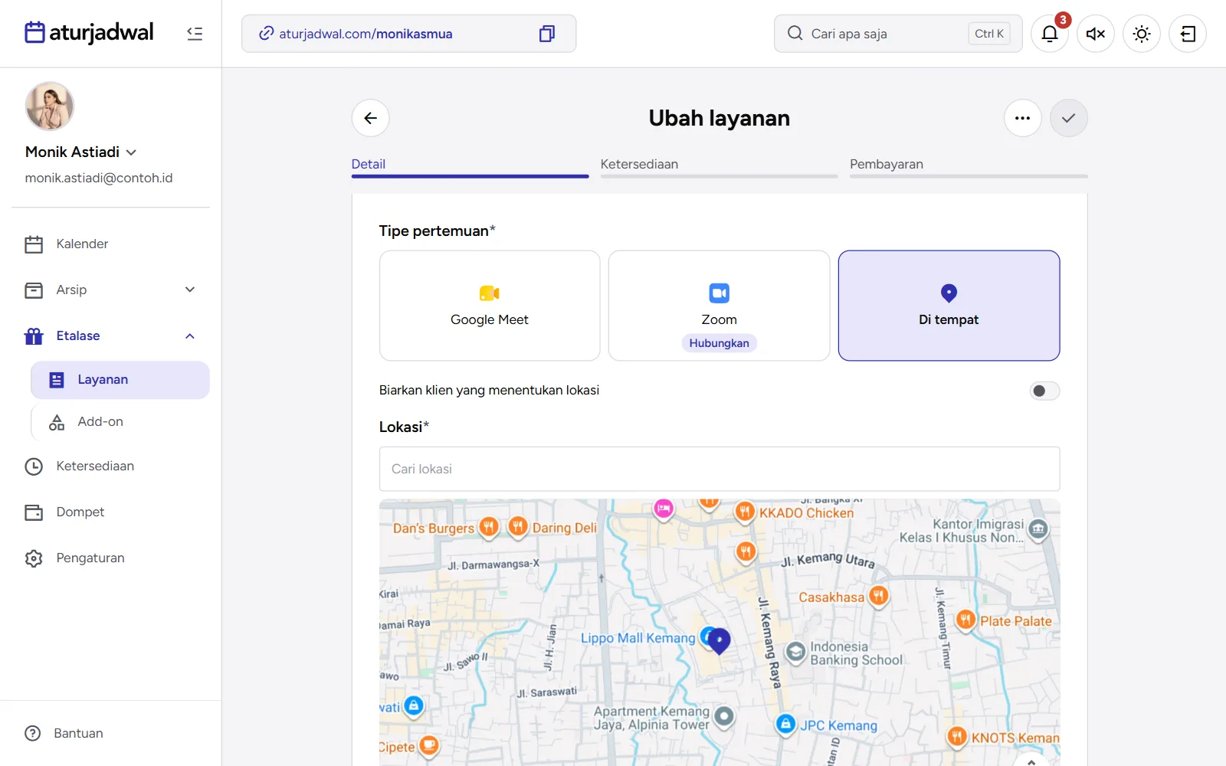1226x766 pixels.
Task: Click JPC Kemang shop marker
Action: (x=785, y=724)
